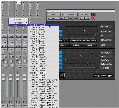Click the close box of the plug-in window
119x108 pixels.
coord(48,11)
